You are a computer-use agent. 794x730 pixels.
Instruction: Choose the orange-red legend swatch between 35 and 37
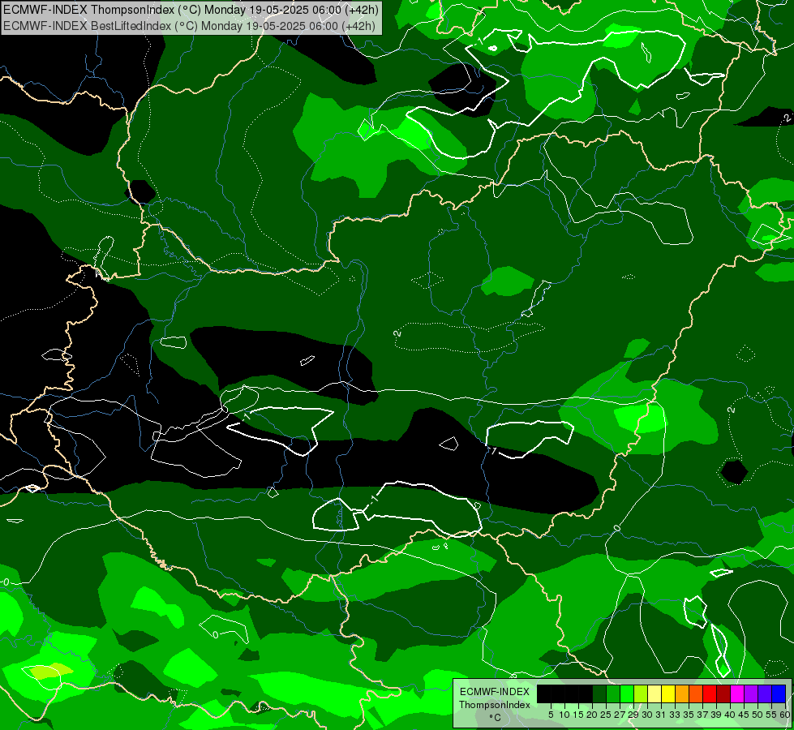[x=696, y=693]
